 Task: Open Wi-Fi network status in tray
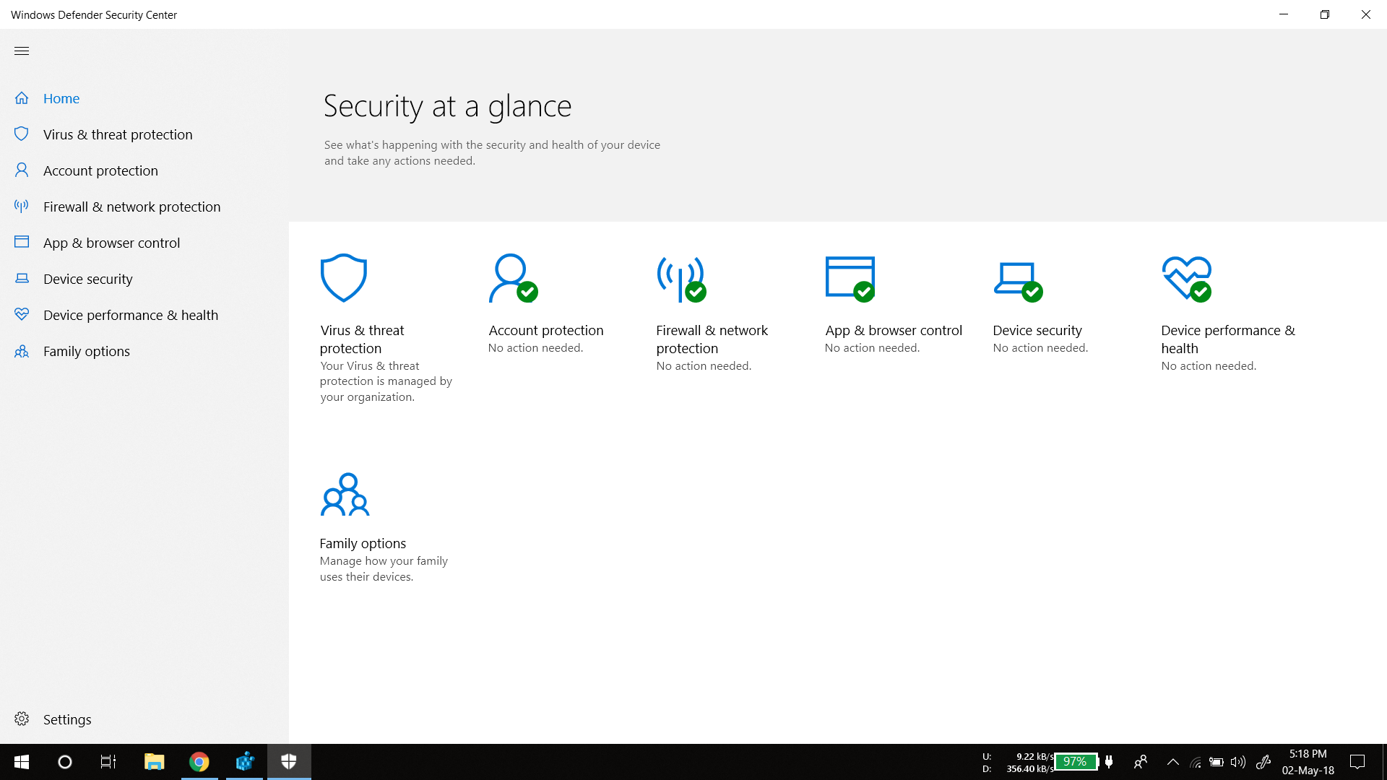click(1196, 762)
